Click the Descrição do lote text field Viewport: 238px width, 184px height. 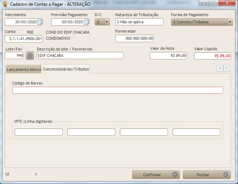(80, 55)
